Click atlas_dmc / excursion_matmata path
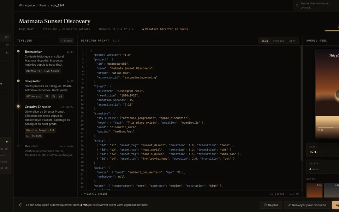Image resolution: width=339 pixels, height=212 pixels. click(66, 29)
